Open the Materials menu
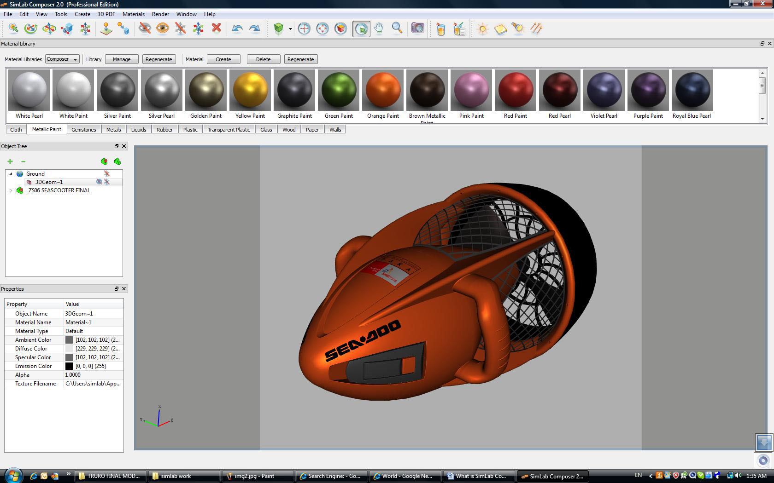This screenshot has width=774, height=483. (x=134, y=14)
